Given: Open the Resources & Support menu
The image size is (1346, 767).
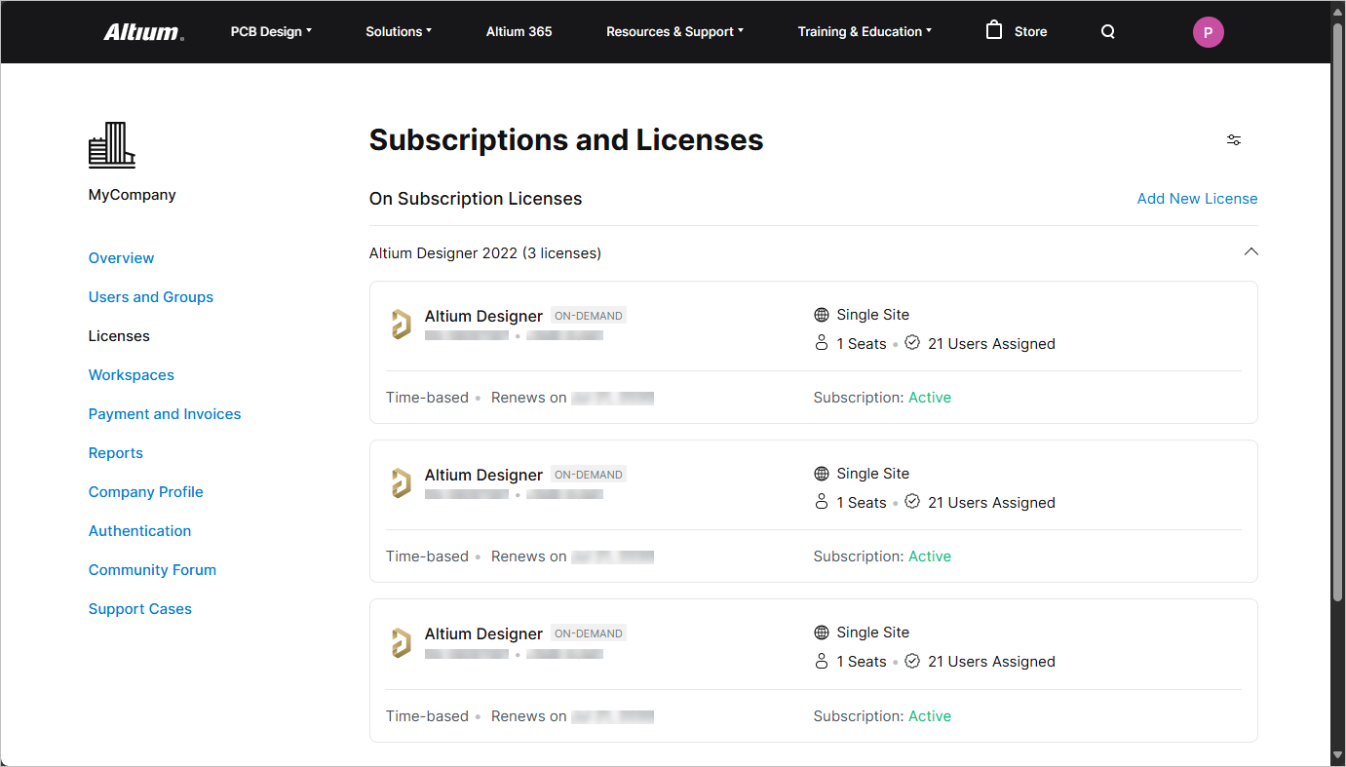Looking at the screenshot, I should (x=674, y=31).
